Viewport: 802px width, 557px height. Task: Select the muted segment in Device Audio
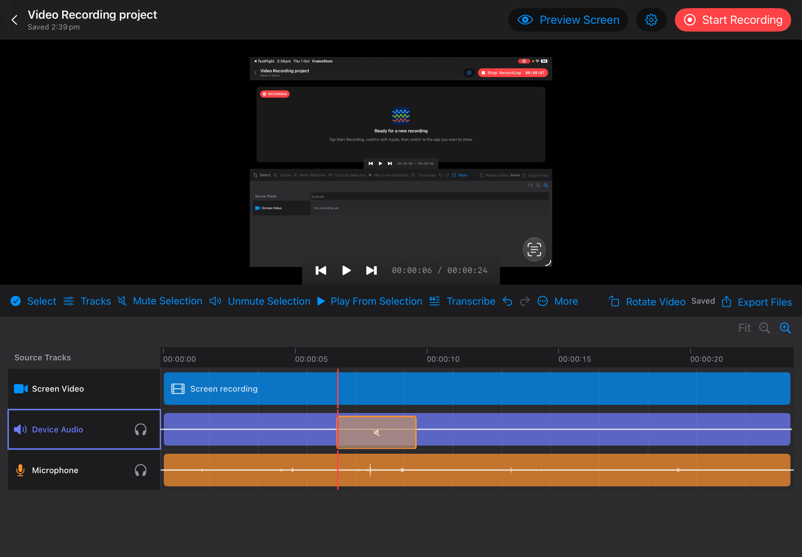point(377,432)
